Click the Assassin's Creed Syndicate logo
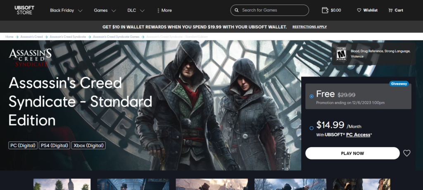Image resolution: width=423 pixels, height=190 pixels. click(30, 57)
